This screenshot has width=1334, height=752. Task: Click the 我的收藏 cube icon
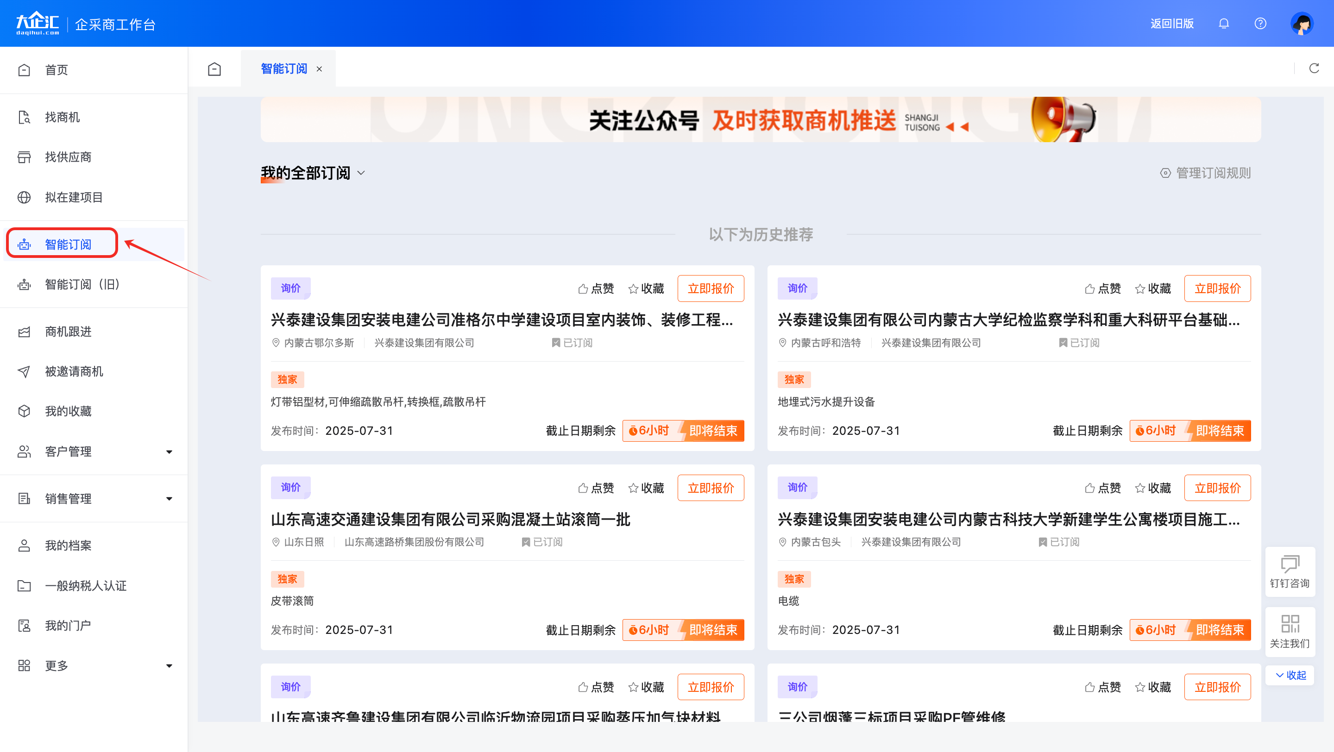24,411
